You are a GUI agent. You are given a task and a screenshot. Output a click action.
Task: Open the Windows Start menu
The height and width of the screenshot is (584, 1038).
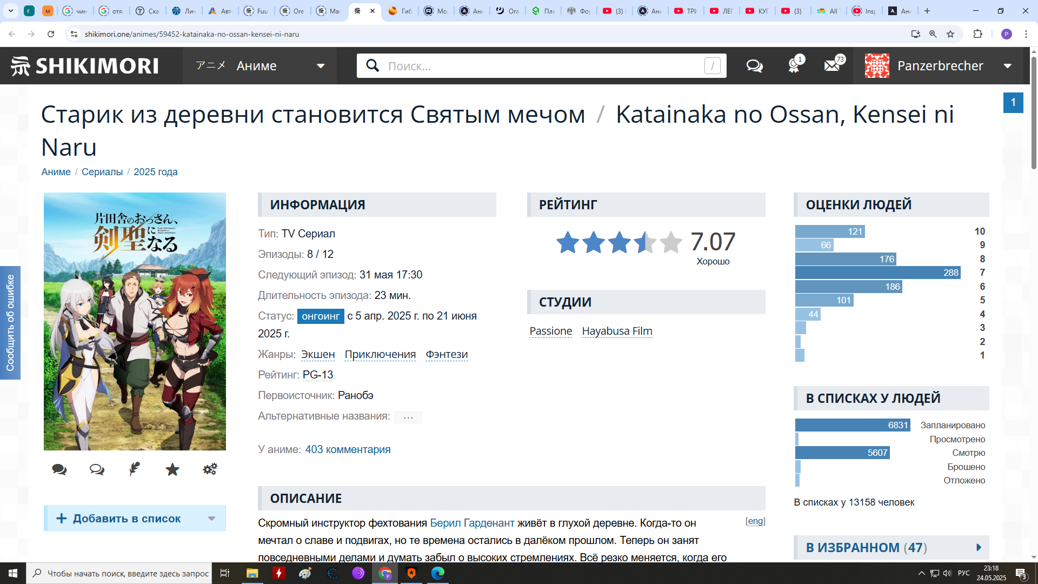pos(13,573)
